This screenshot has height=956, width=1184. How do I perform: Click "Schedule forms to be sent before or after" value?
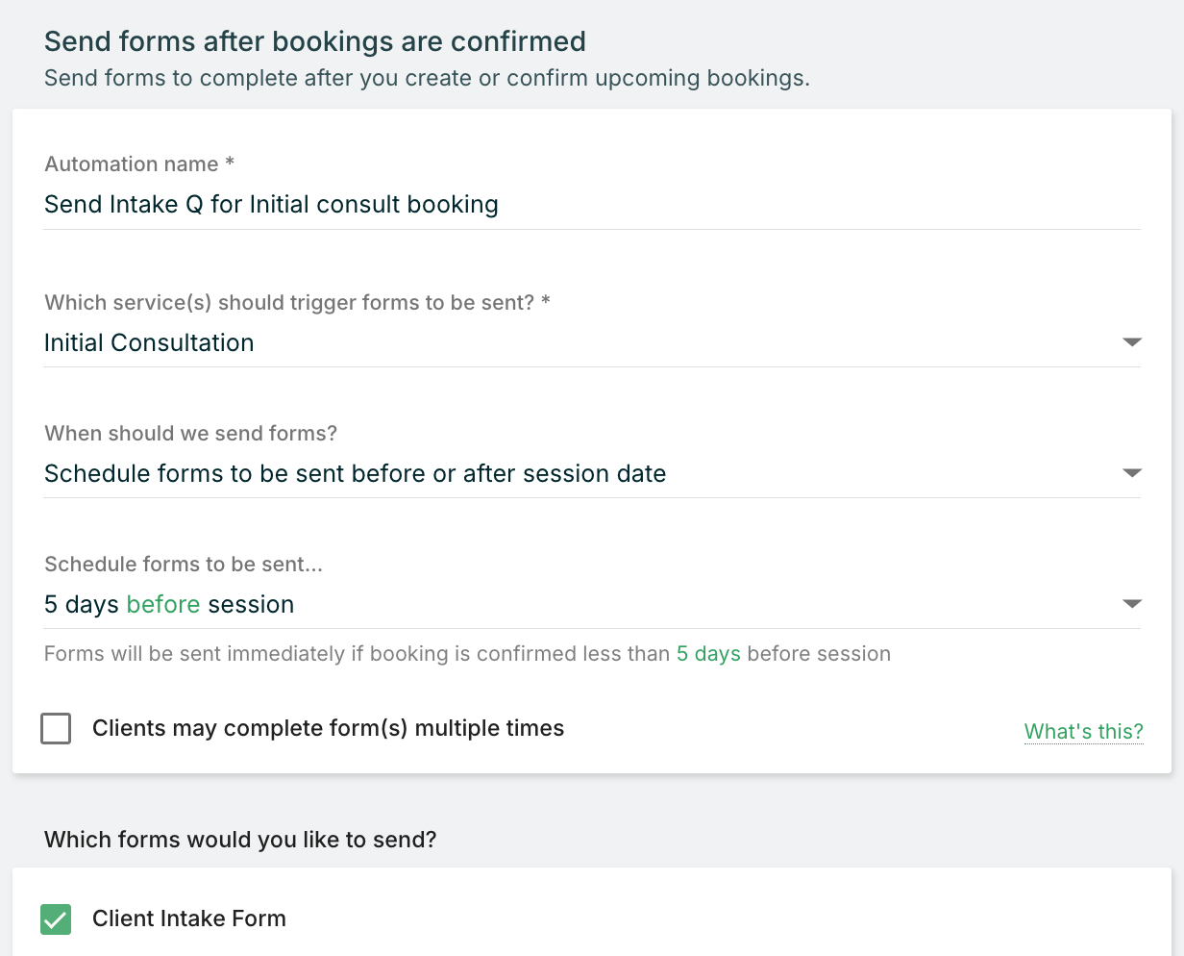tap(355, 474)
